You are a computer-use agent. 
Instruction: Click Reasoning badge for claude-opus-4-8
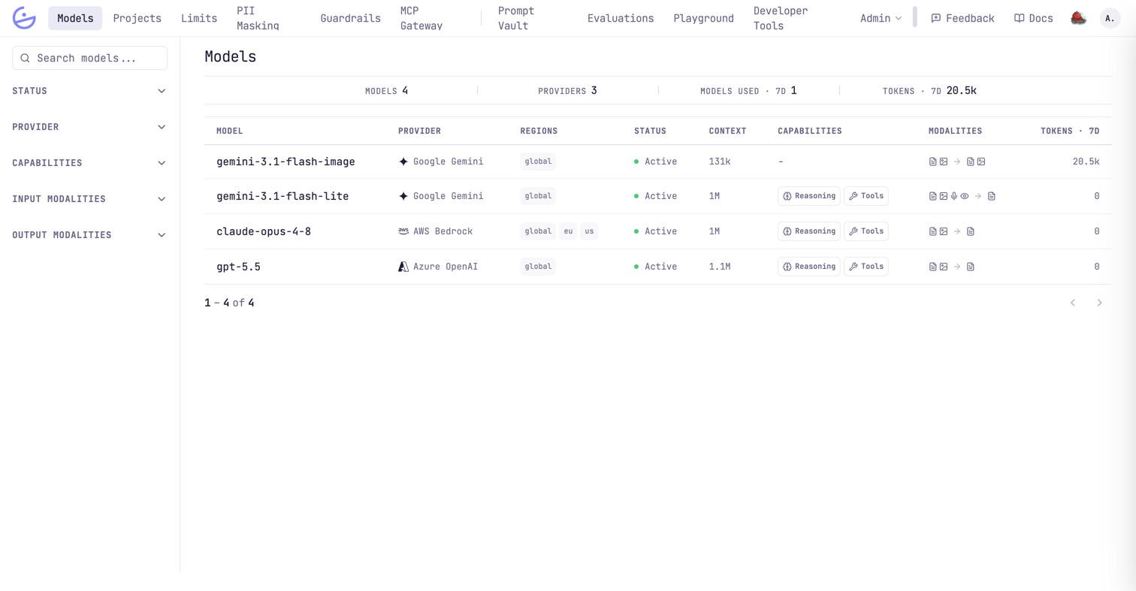(x=809, y=231)
